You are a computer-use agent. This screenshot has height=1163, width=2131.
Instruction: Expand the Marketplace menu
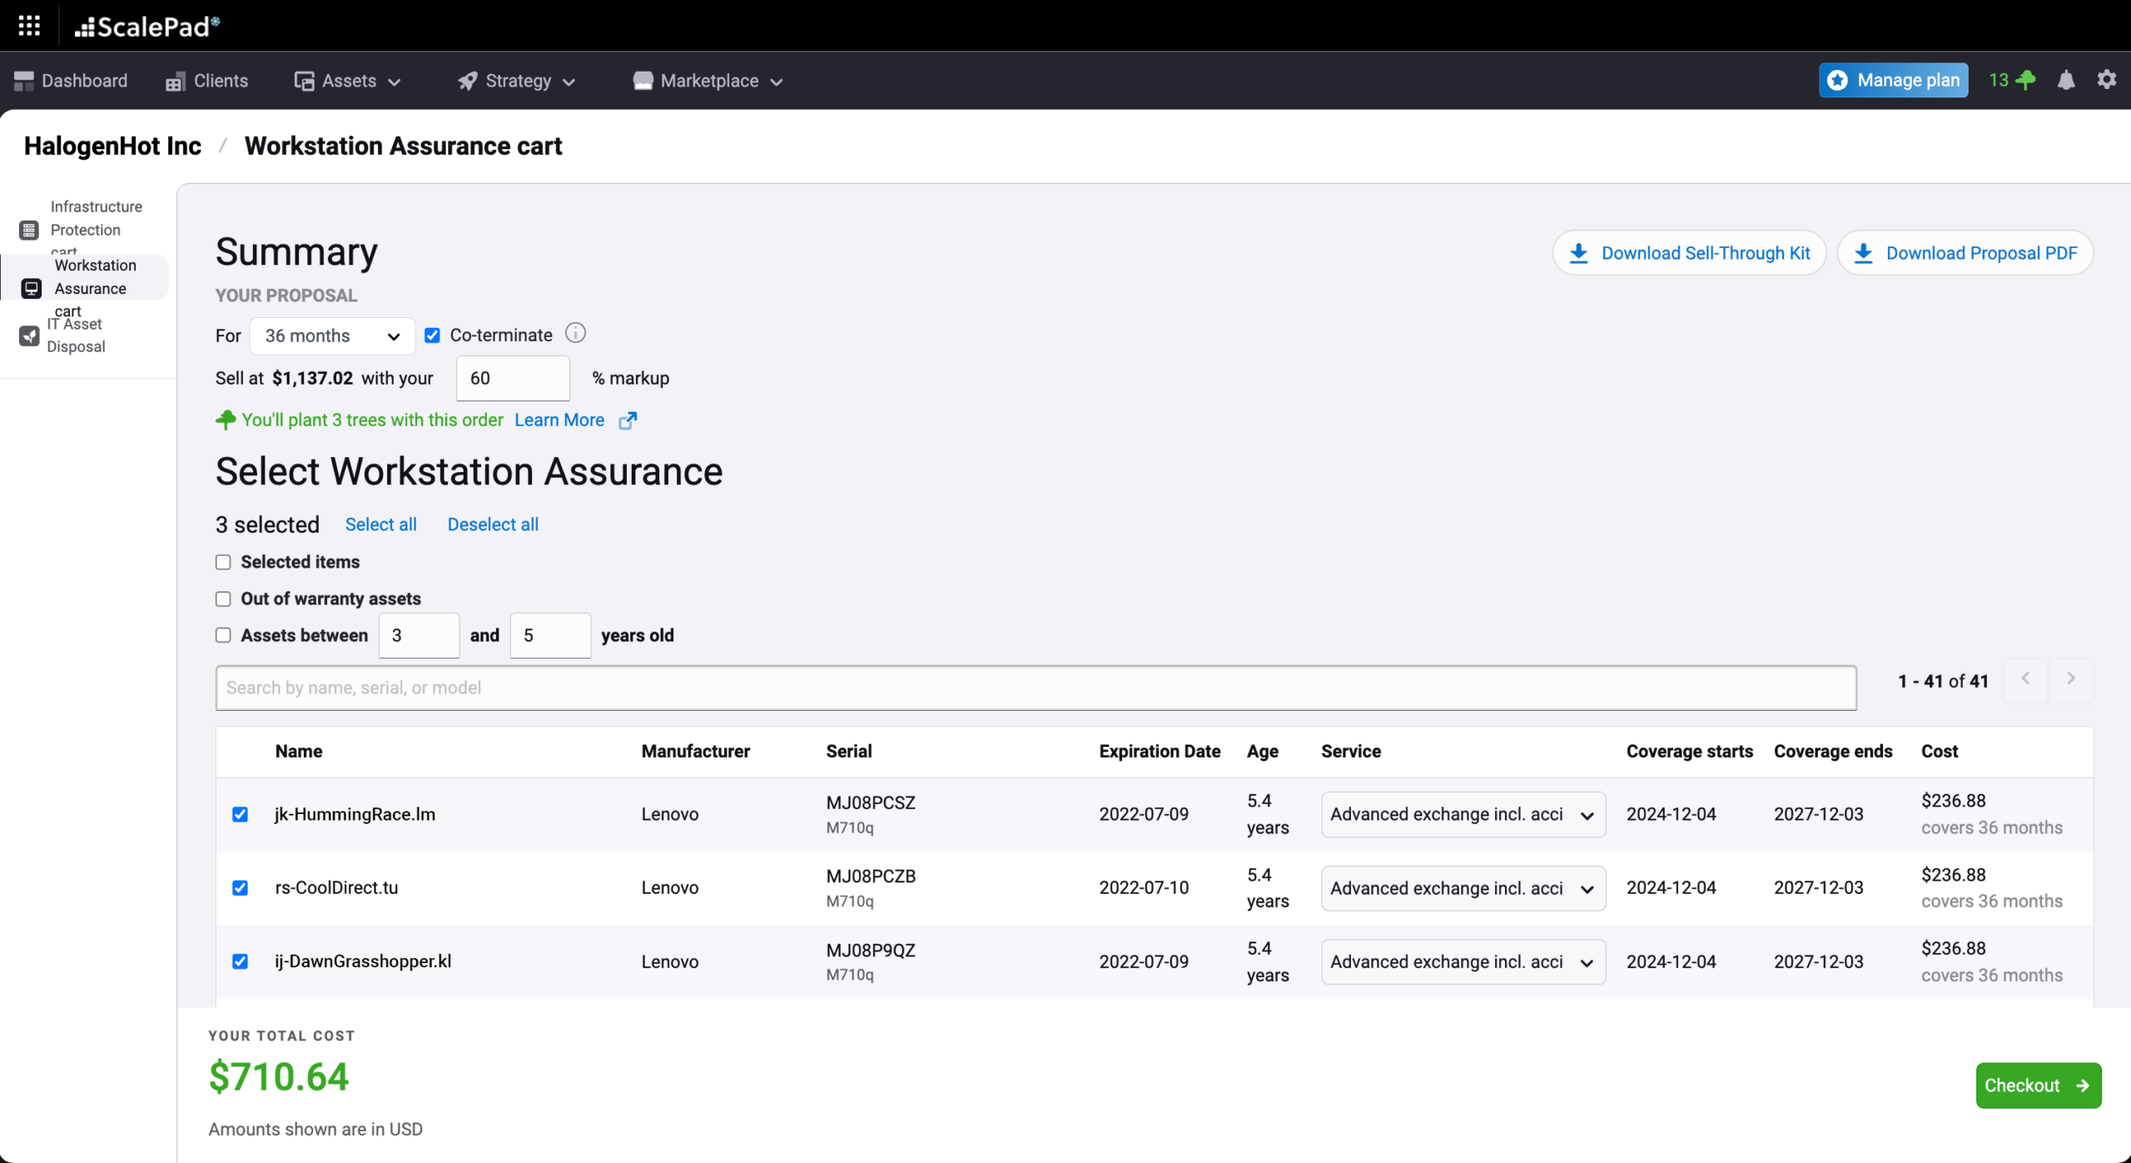pos(708,81)
